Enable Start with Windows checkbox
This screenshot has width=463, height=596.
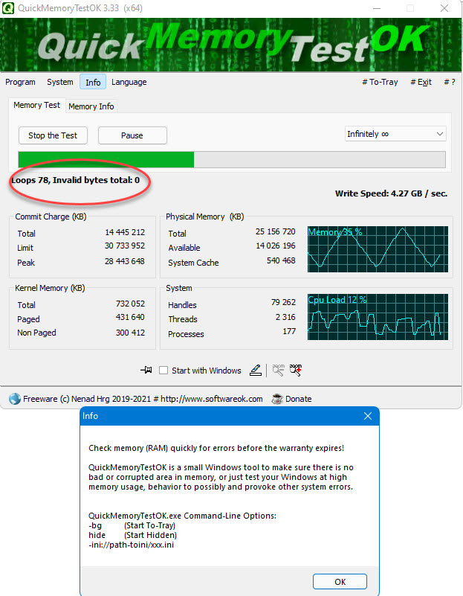click(x=163, y=371)
